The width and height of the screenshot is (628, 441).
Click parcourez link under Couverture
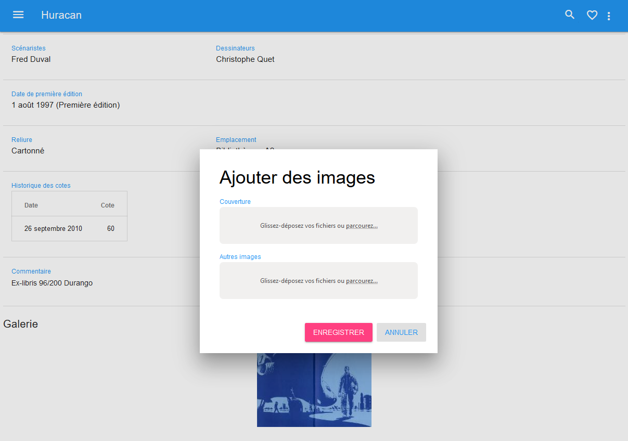click(362, 226)
